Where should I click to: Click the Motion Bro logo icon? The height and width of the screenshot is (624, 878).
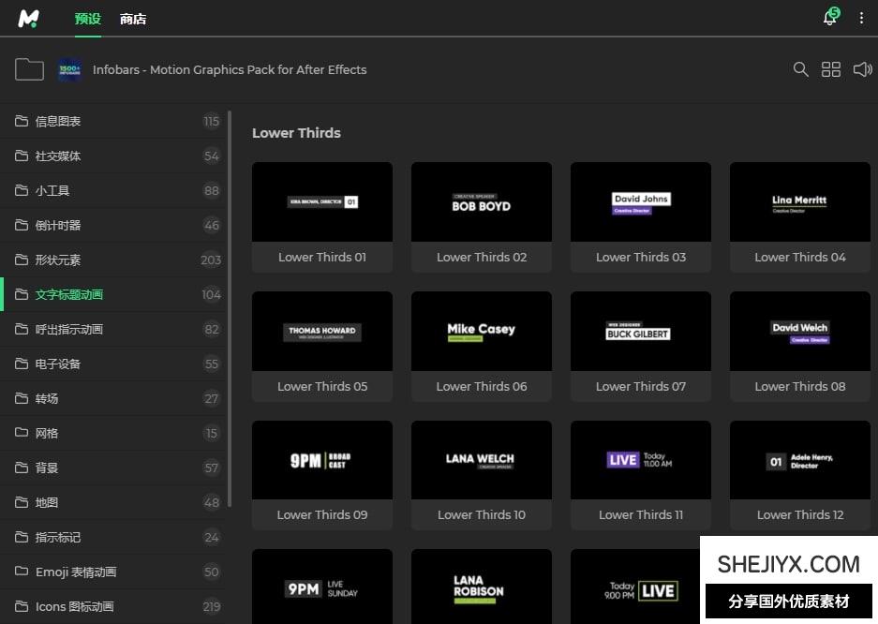click(29, 19)
